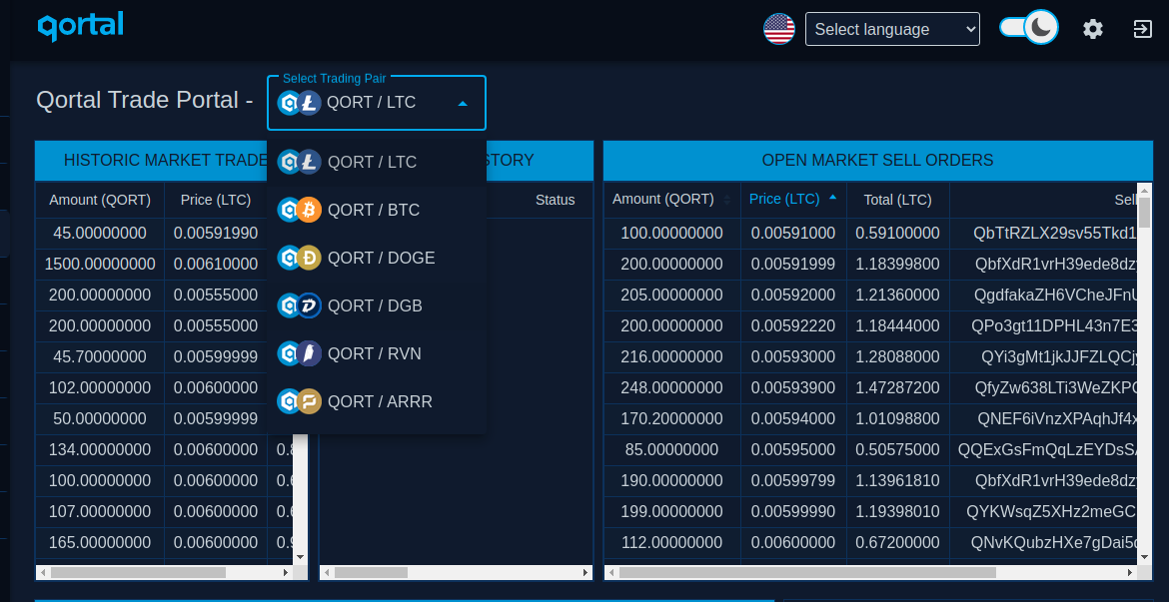Click the logout arrow icon
Viewport: 1169px width, 602px height.
coord(1142,29)
